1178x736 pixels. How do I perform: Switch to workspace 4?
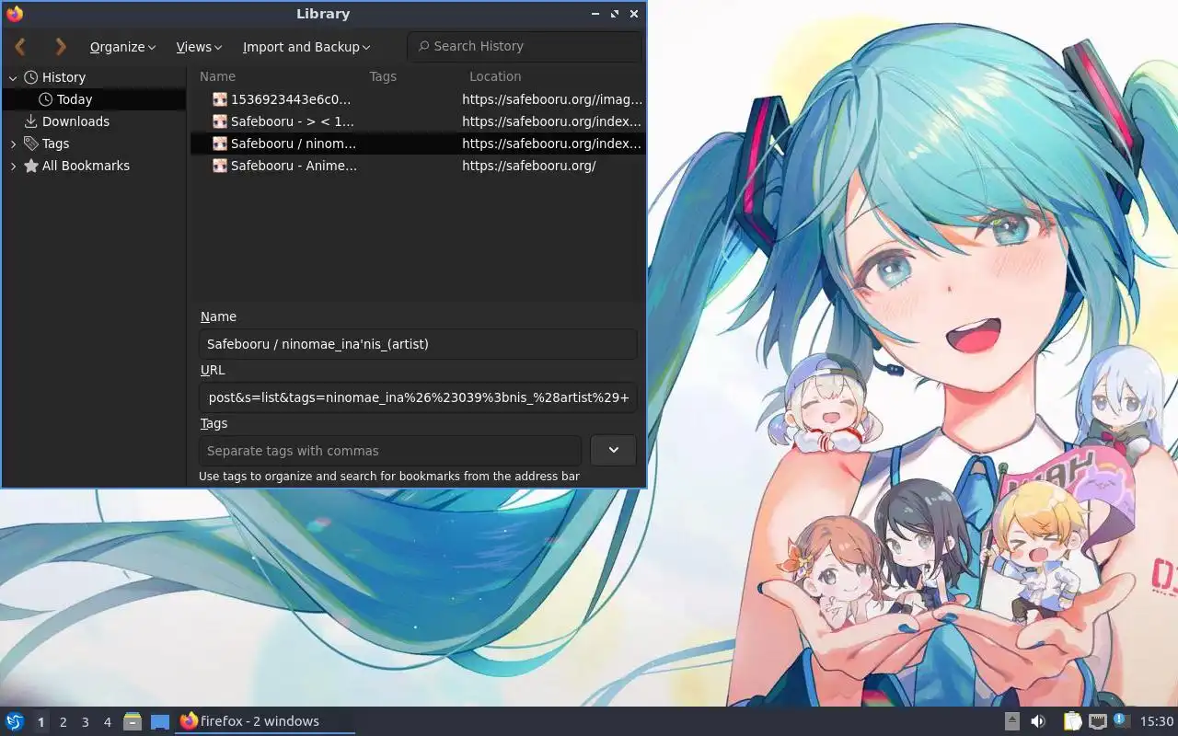(x=107, y=722)
